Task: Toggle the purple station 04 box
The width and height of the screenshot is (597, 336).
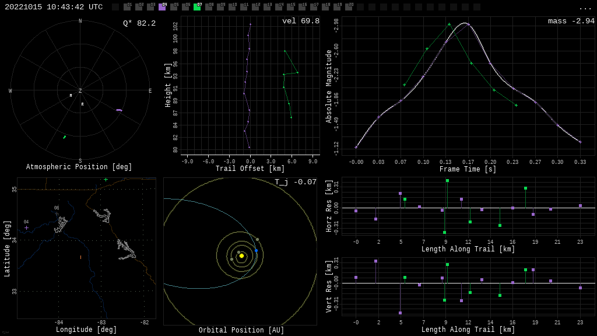Action: (x=162, y=7)
